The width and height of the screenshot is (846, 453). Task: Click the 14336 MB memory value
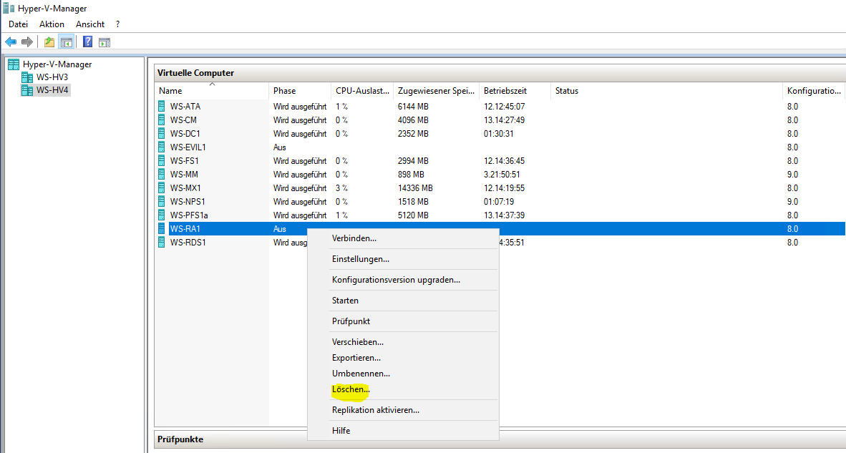[415, 187]
